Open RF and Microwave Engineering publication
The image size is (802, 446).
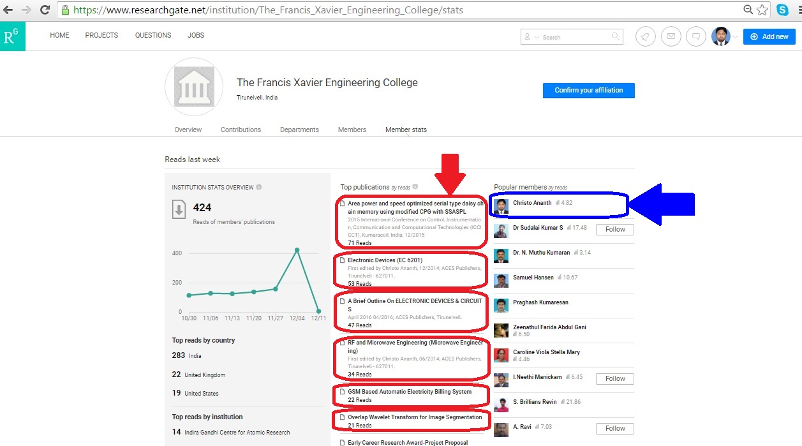(415, 346)
